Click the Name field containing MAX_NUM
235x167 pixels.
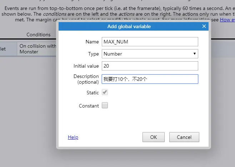(x=150, y=42)
